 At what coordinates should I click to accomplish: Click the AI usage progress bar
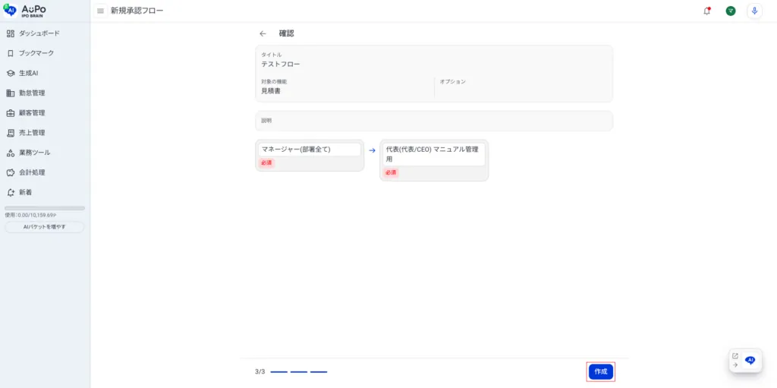45,208
